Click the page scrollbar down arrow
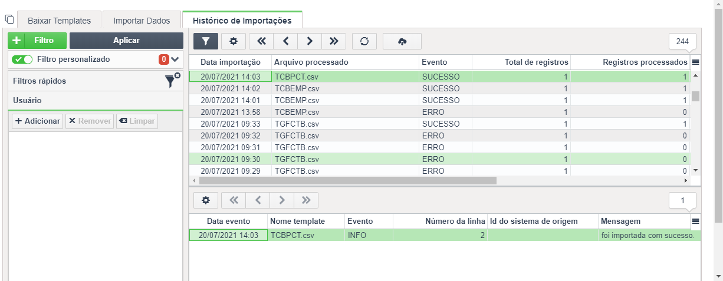The image size is (723, 281). 718,276
